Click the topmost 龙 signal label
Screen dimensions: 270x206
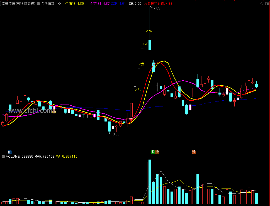pyautogui.click(x=149, y=31)
